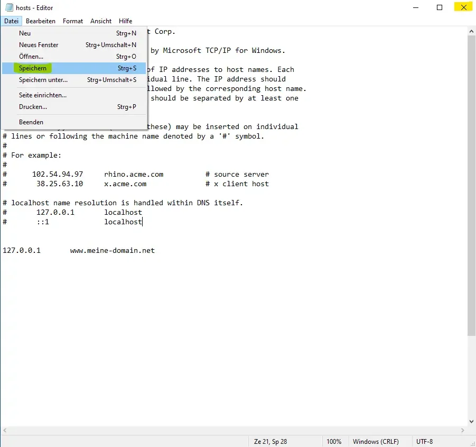Click the vertical scrollbar thumb
The image size is (476, 447).
click(471, 185)
